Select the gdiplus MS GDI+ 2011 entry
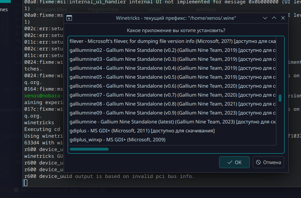Screen dimensions: 301x198 [173, 131]
